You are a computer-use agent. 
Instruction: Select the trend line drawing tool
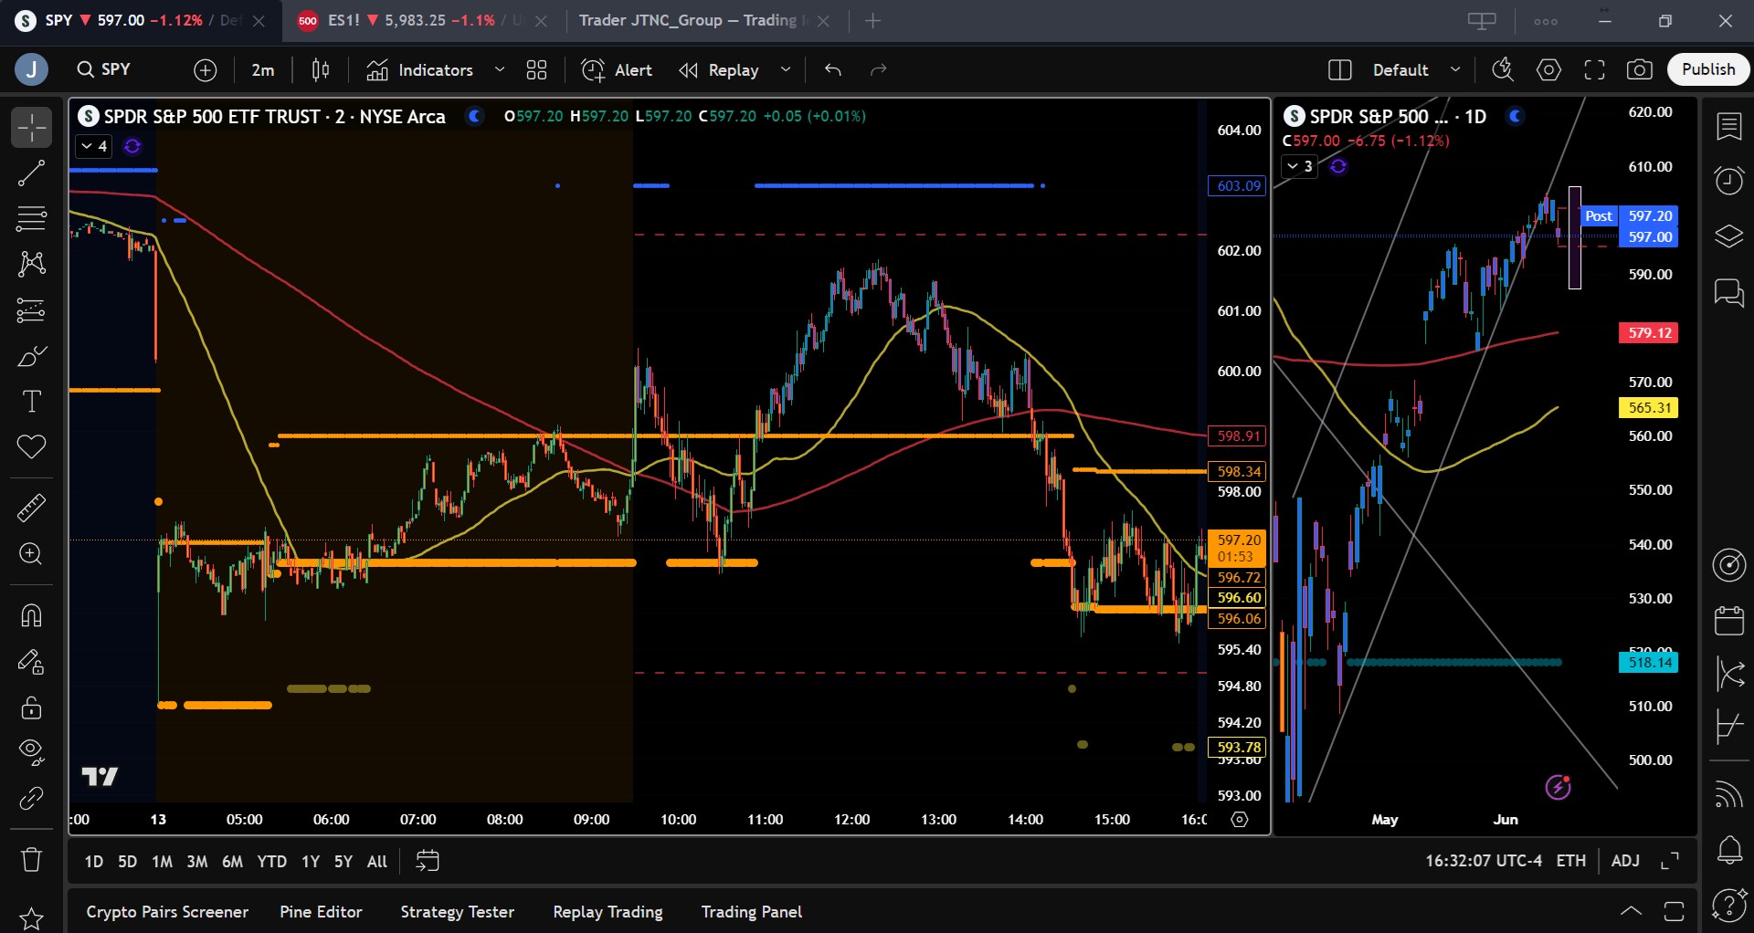[31, 173]
